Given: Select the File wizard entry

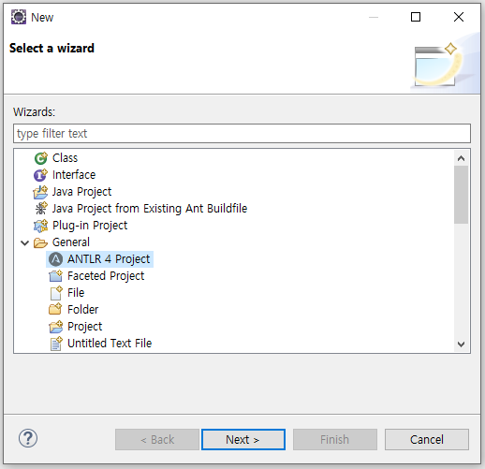Looking at the screenshot, I should click(76, 293).
